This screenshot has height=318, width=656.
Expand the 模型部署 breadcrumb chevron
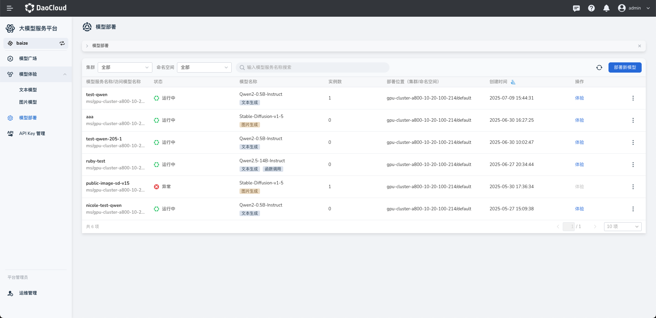(x=87, y=46)
